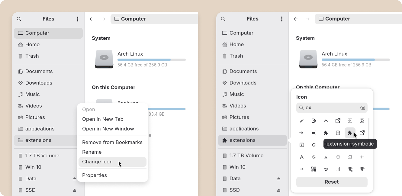Pick the horizontal strikethrough circle icon
402x196 pixels.
click(338, 157)
